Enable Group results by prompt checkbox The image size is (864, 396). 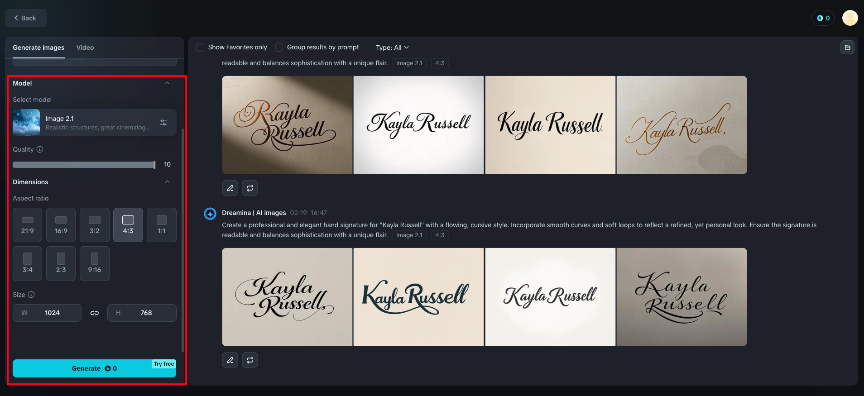click(x=279, y=48)
